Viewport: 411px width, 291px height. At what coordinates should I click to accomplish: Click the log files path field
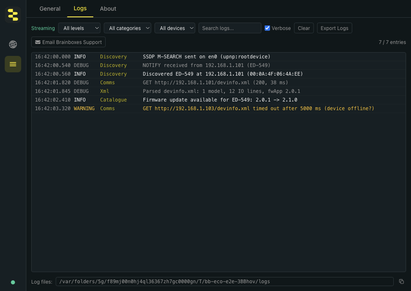point(225,282)
